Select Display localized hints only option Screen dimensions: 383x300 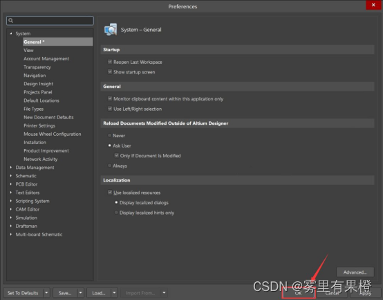coord(116,213)
